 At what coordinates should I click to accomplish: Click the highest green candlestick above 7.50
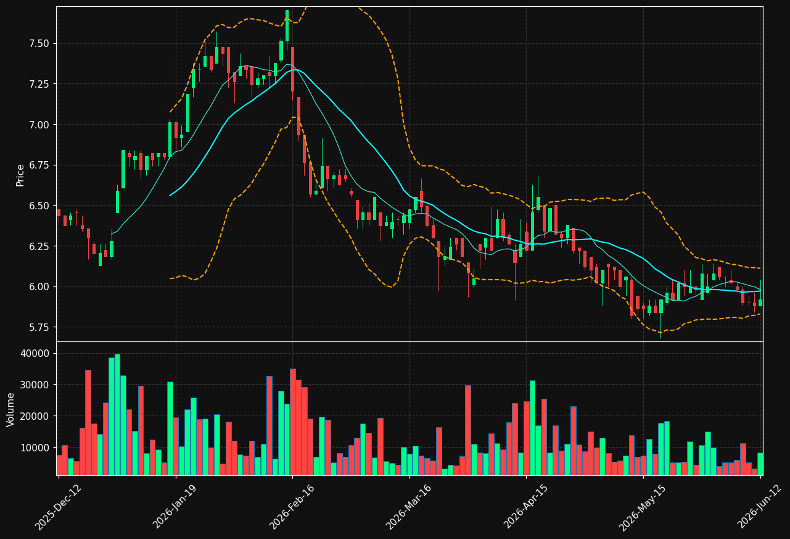(287, 25)
